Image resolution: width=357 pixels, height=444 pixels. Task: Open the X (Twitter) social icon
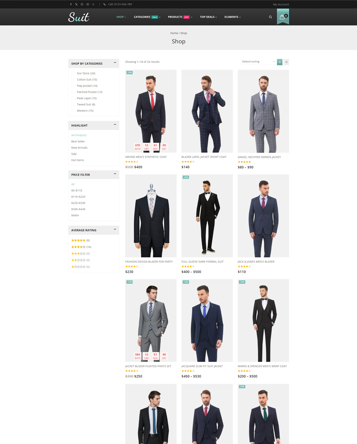click(76, 4)
